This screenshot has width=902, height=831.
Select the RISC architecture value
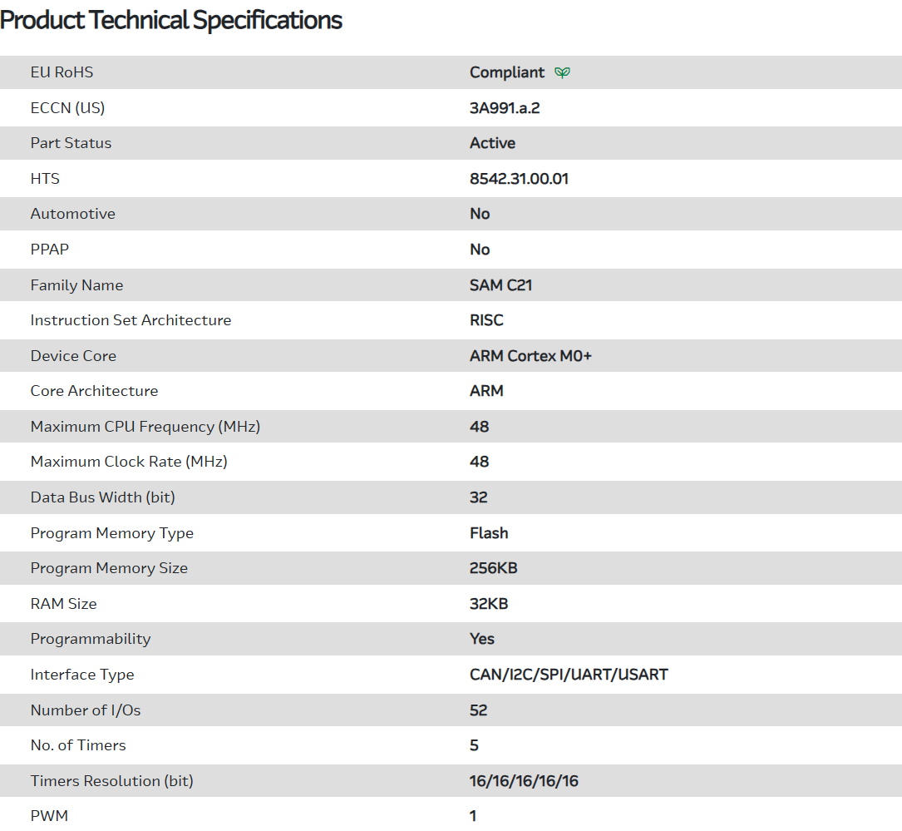pos(486,320)
